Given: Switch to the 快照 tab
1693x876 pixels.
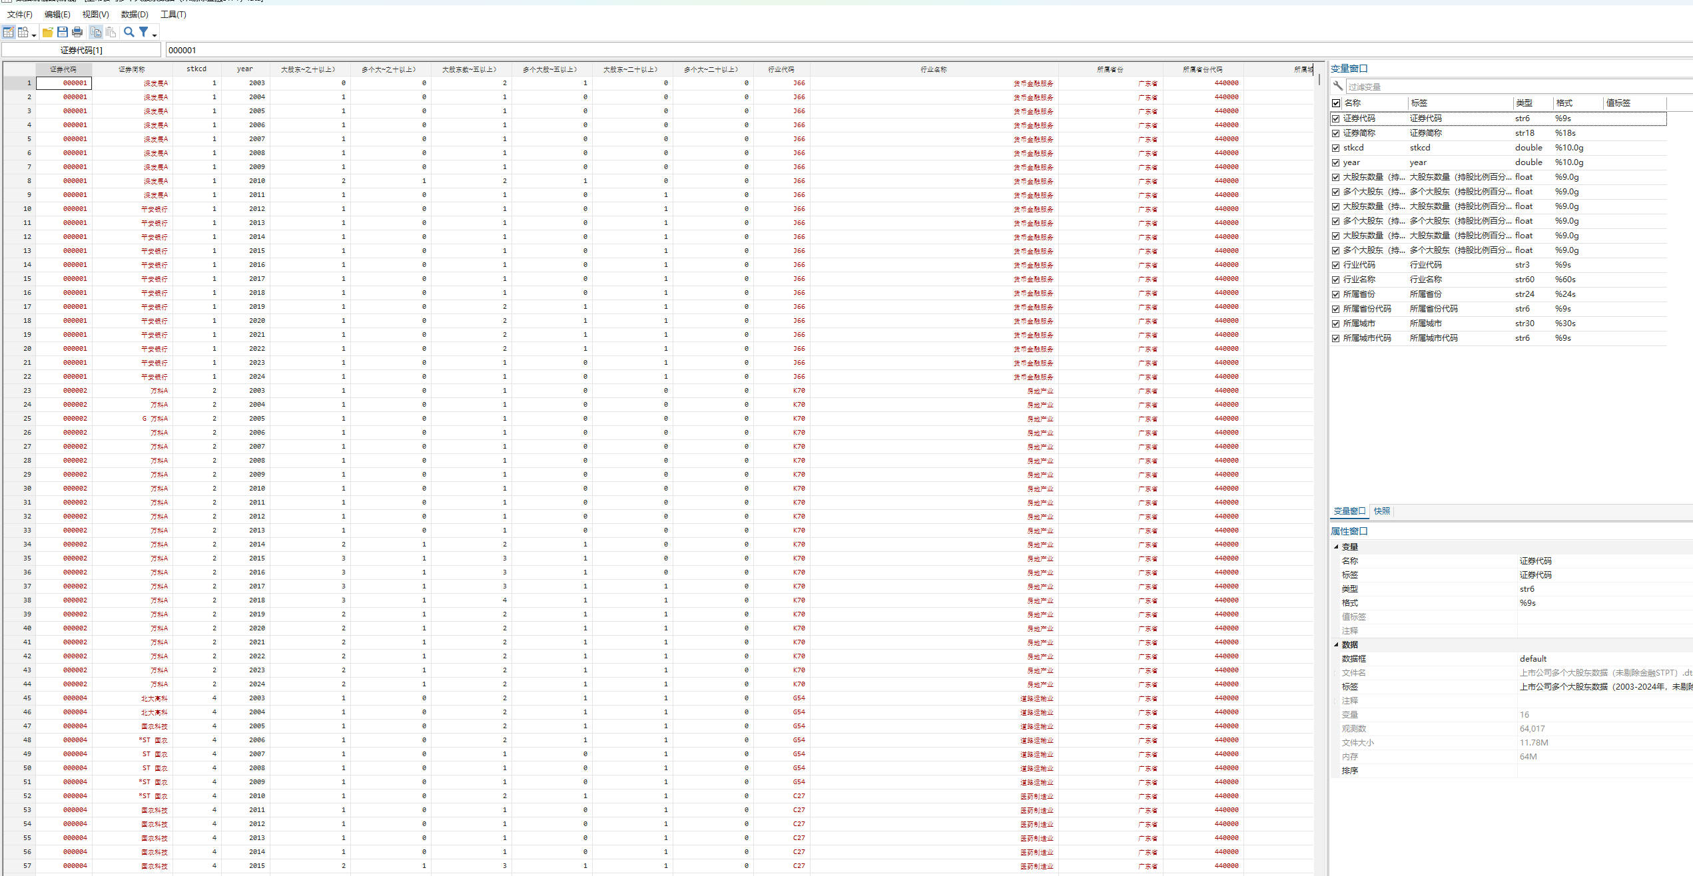Looking at the screenshot, I should [x=1382, y=511].
